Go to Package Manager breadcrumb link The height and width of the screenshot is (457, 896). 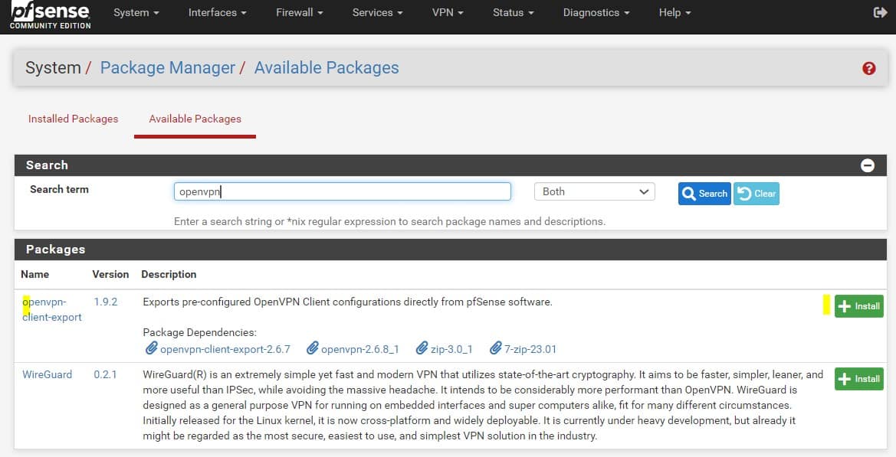coord(167,68)
